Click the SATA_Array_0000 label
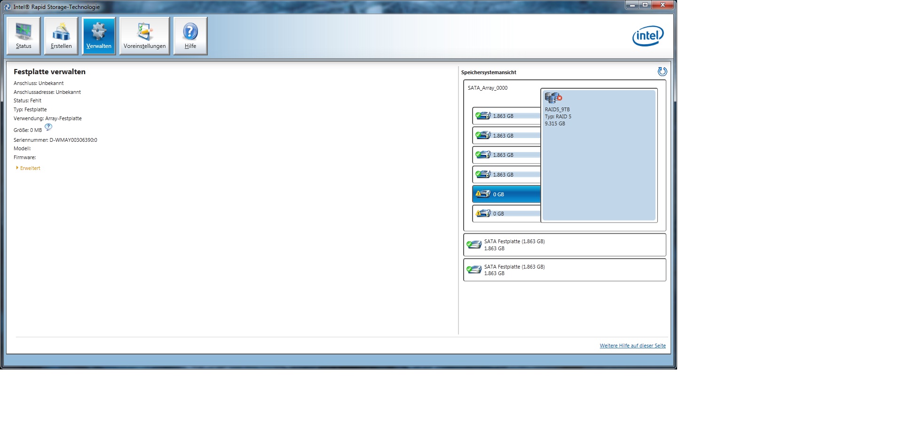900x431 pixels. [488, 88]
